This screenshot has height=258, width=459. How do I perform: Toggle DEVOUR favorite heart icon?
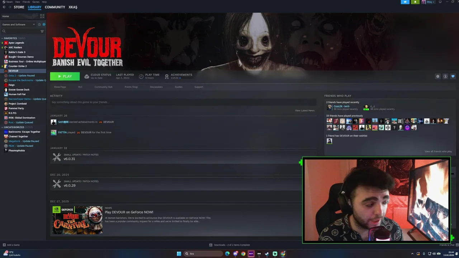tap(453, 76)
